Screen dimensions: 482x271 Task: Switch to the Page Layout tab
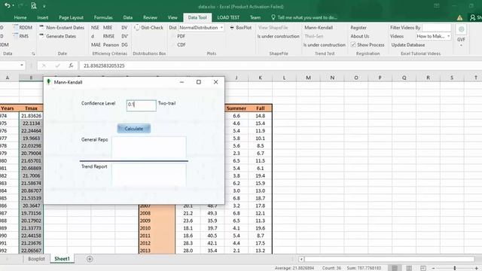click(x=71, y=17)
